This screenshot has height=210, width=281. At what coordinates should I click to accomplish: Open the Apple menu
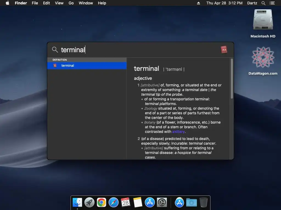[7, 3]
